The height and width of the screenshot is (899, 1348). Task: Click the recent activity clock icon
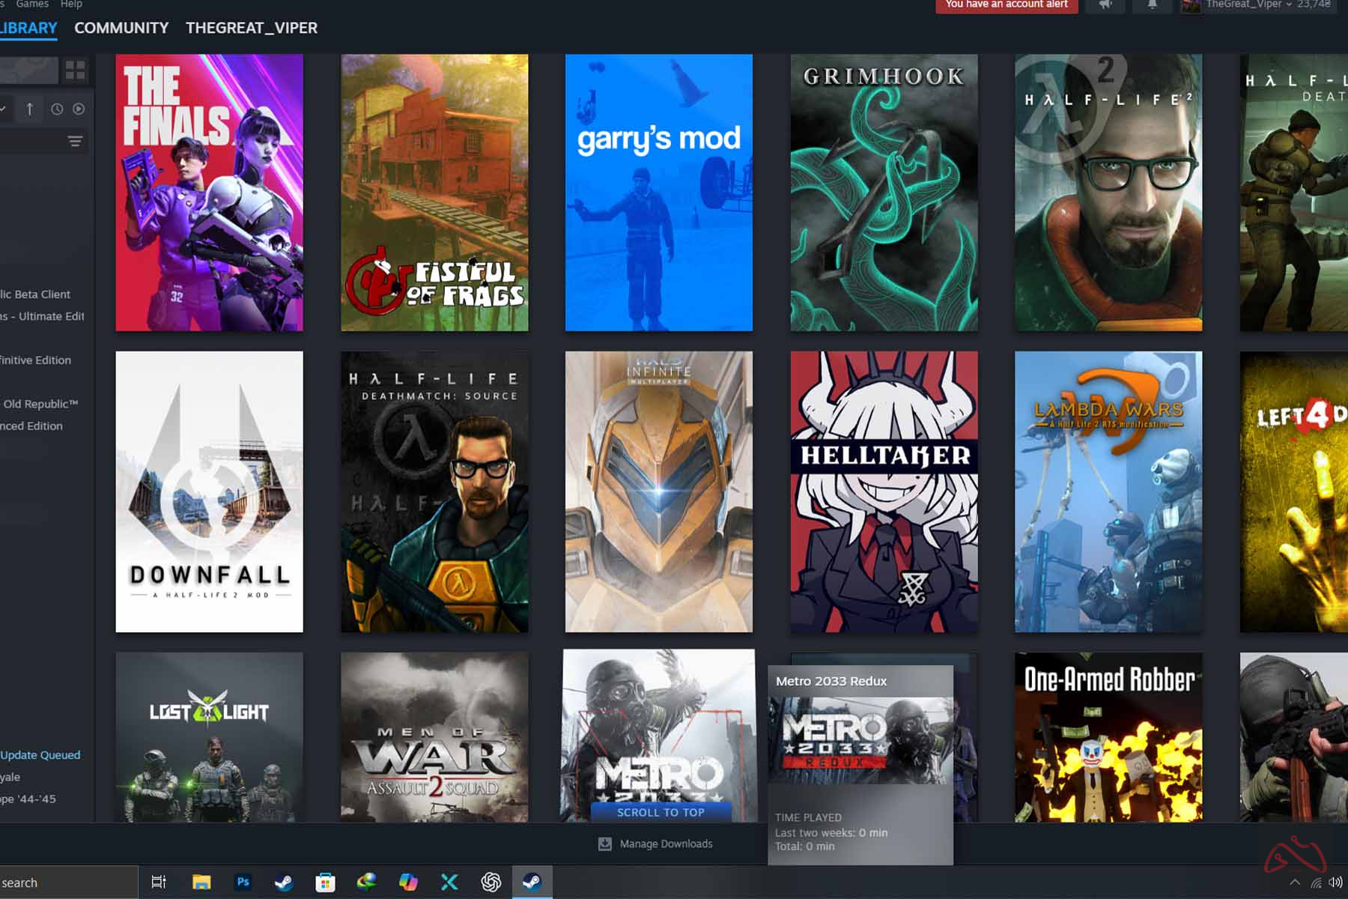57,109
